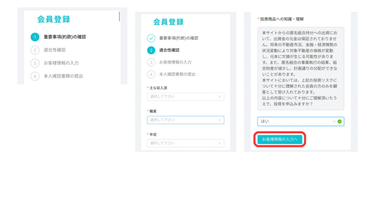The height and width of the screenshot is (206, 367).
Task: Select 重要事項(約款)の確認 step in left panel
Action: tap(65, 37)
